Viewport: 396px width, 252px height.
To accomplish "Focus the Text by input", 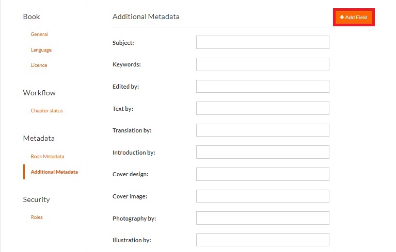I will (x=262, y=108).
